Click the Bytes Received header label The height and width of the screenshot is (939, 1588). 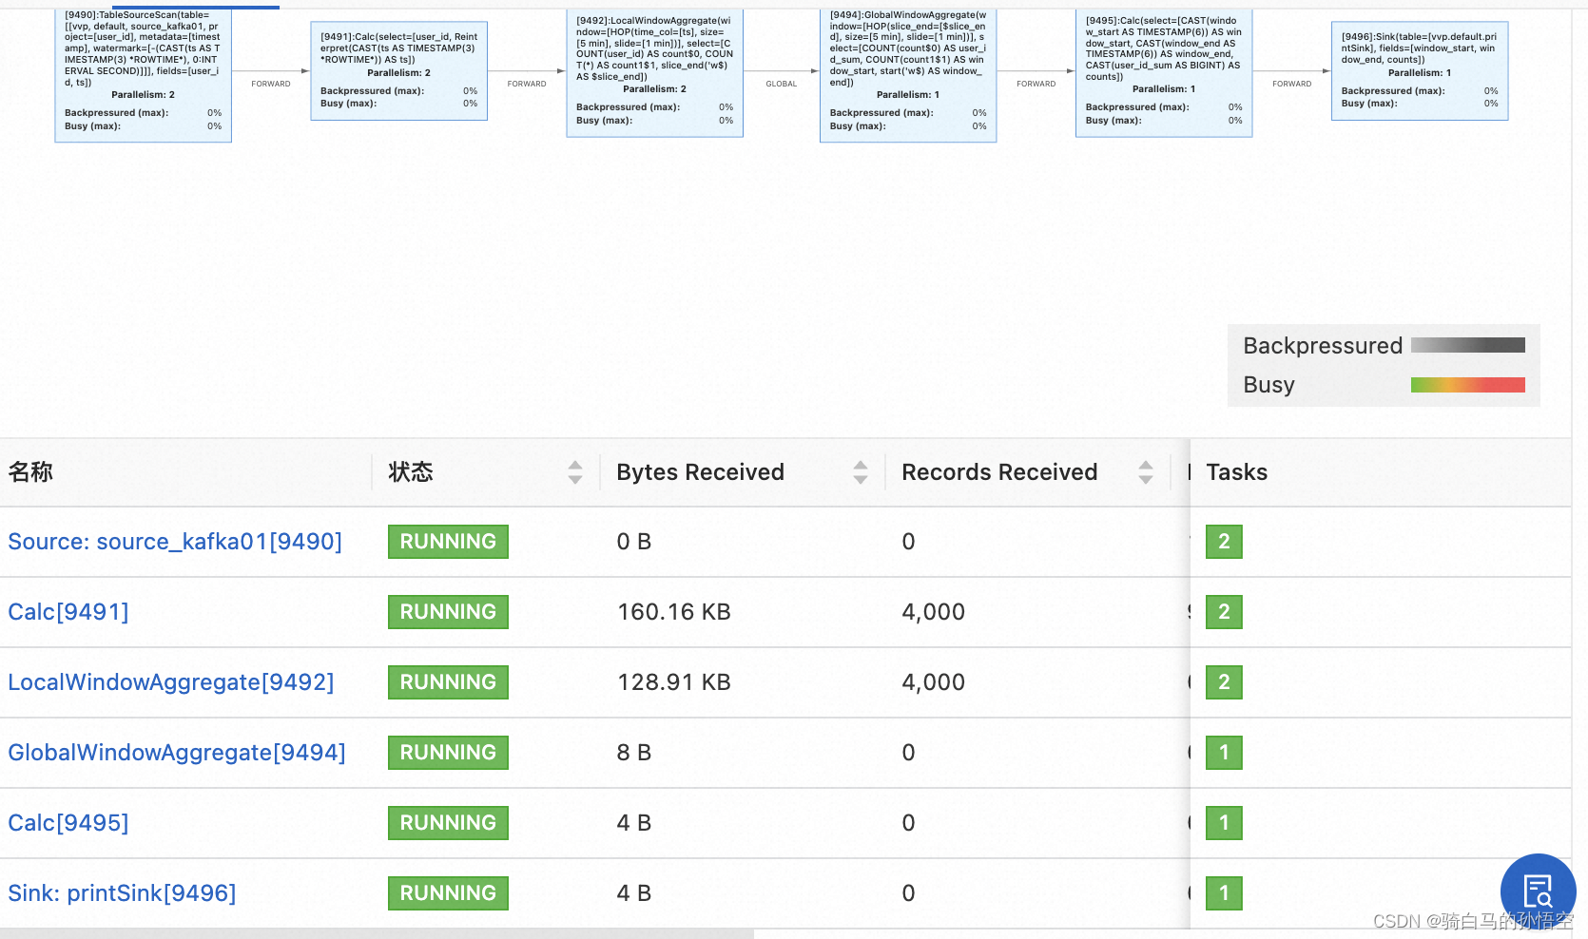click(700, 472)
